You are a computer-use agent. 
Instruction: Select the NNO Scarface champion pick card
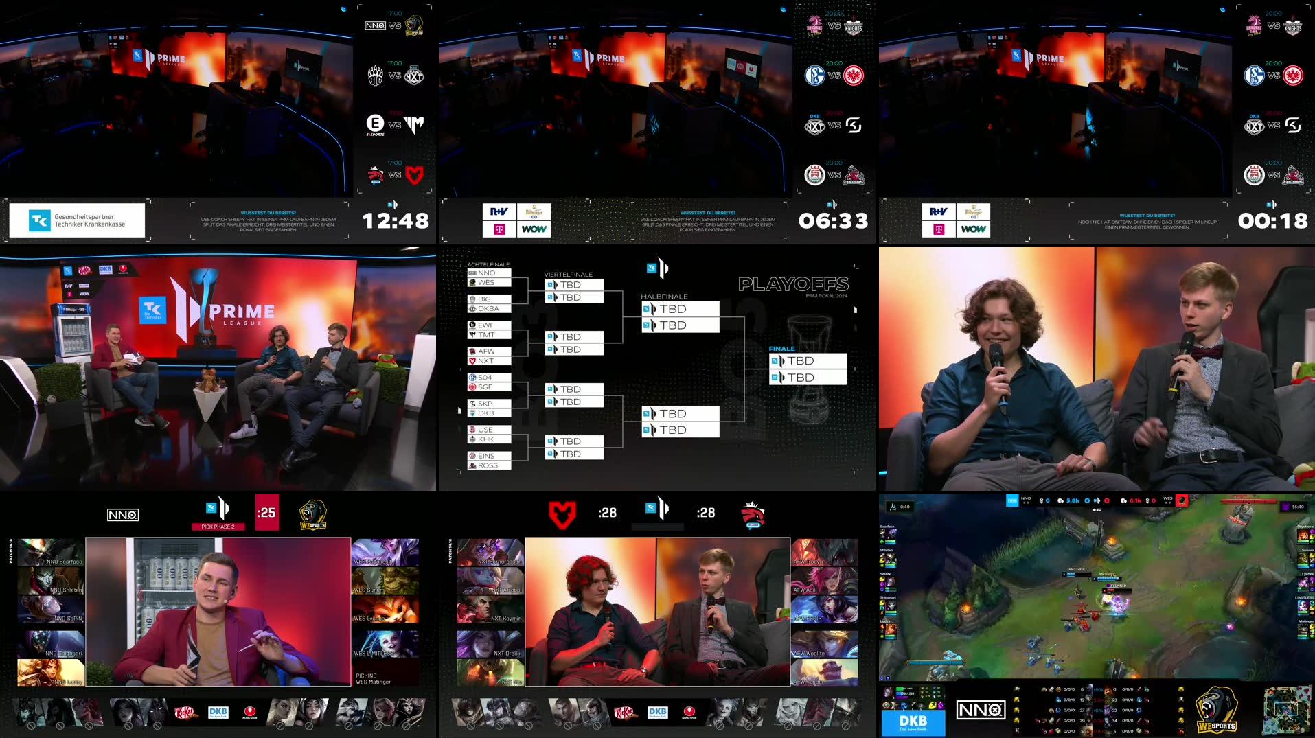pos(50,552)
